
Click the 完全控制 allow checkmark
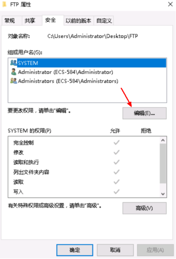click(117, 142)
